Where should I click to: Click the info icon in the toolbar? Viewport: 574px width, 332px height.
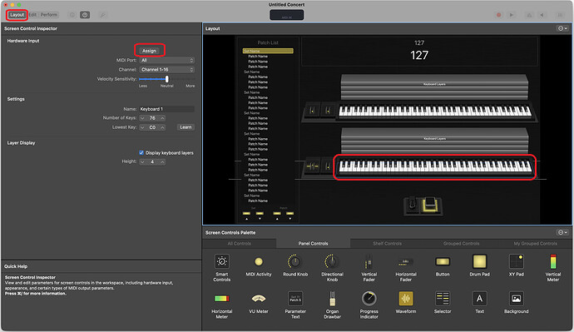pyautogui.click(x=72, y=15)
